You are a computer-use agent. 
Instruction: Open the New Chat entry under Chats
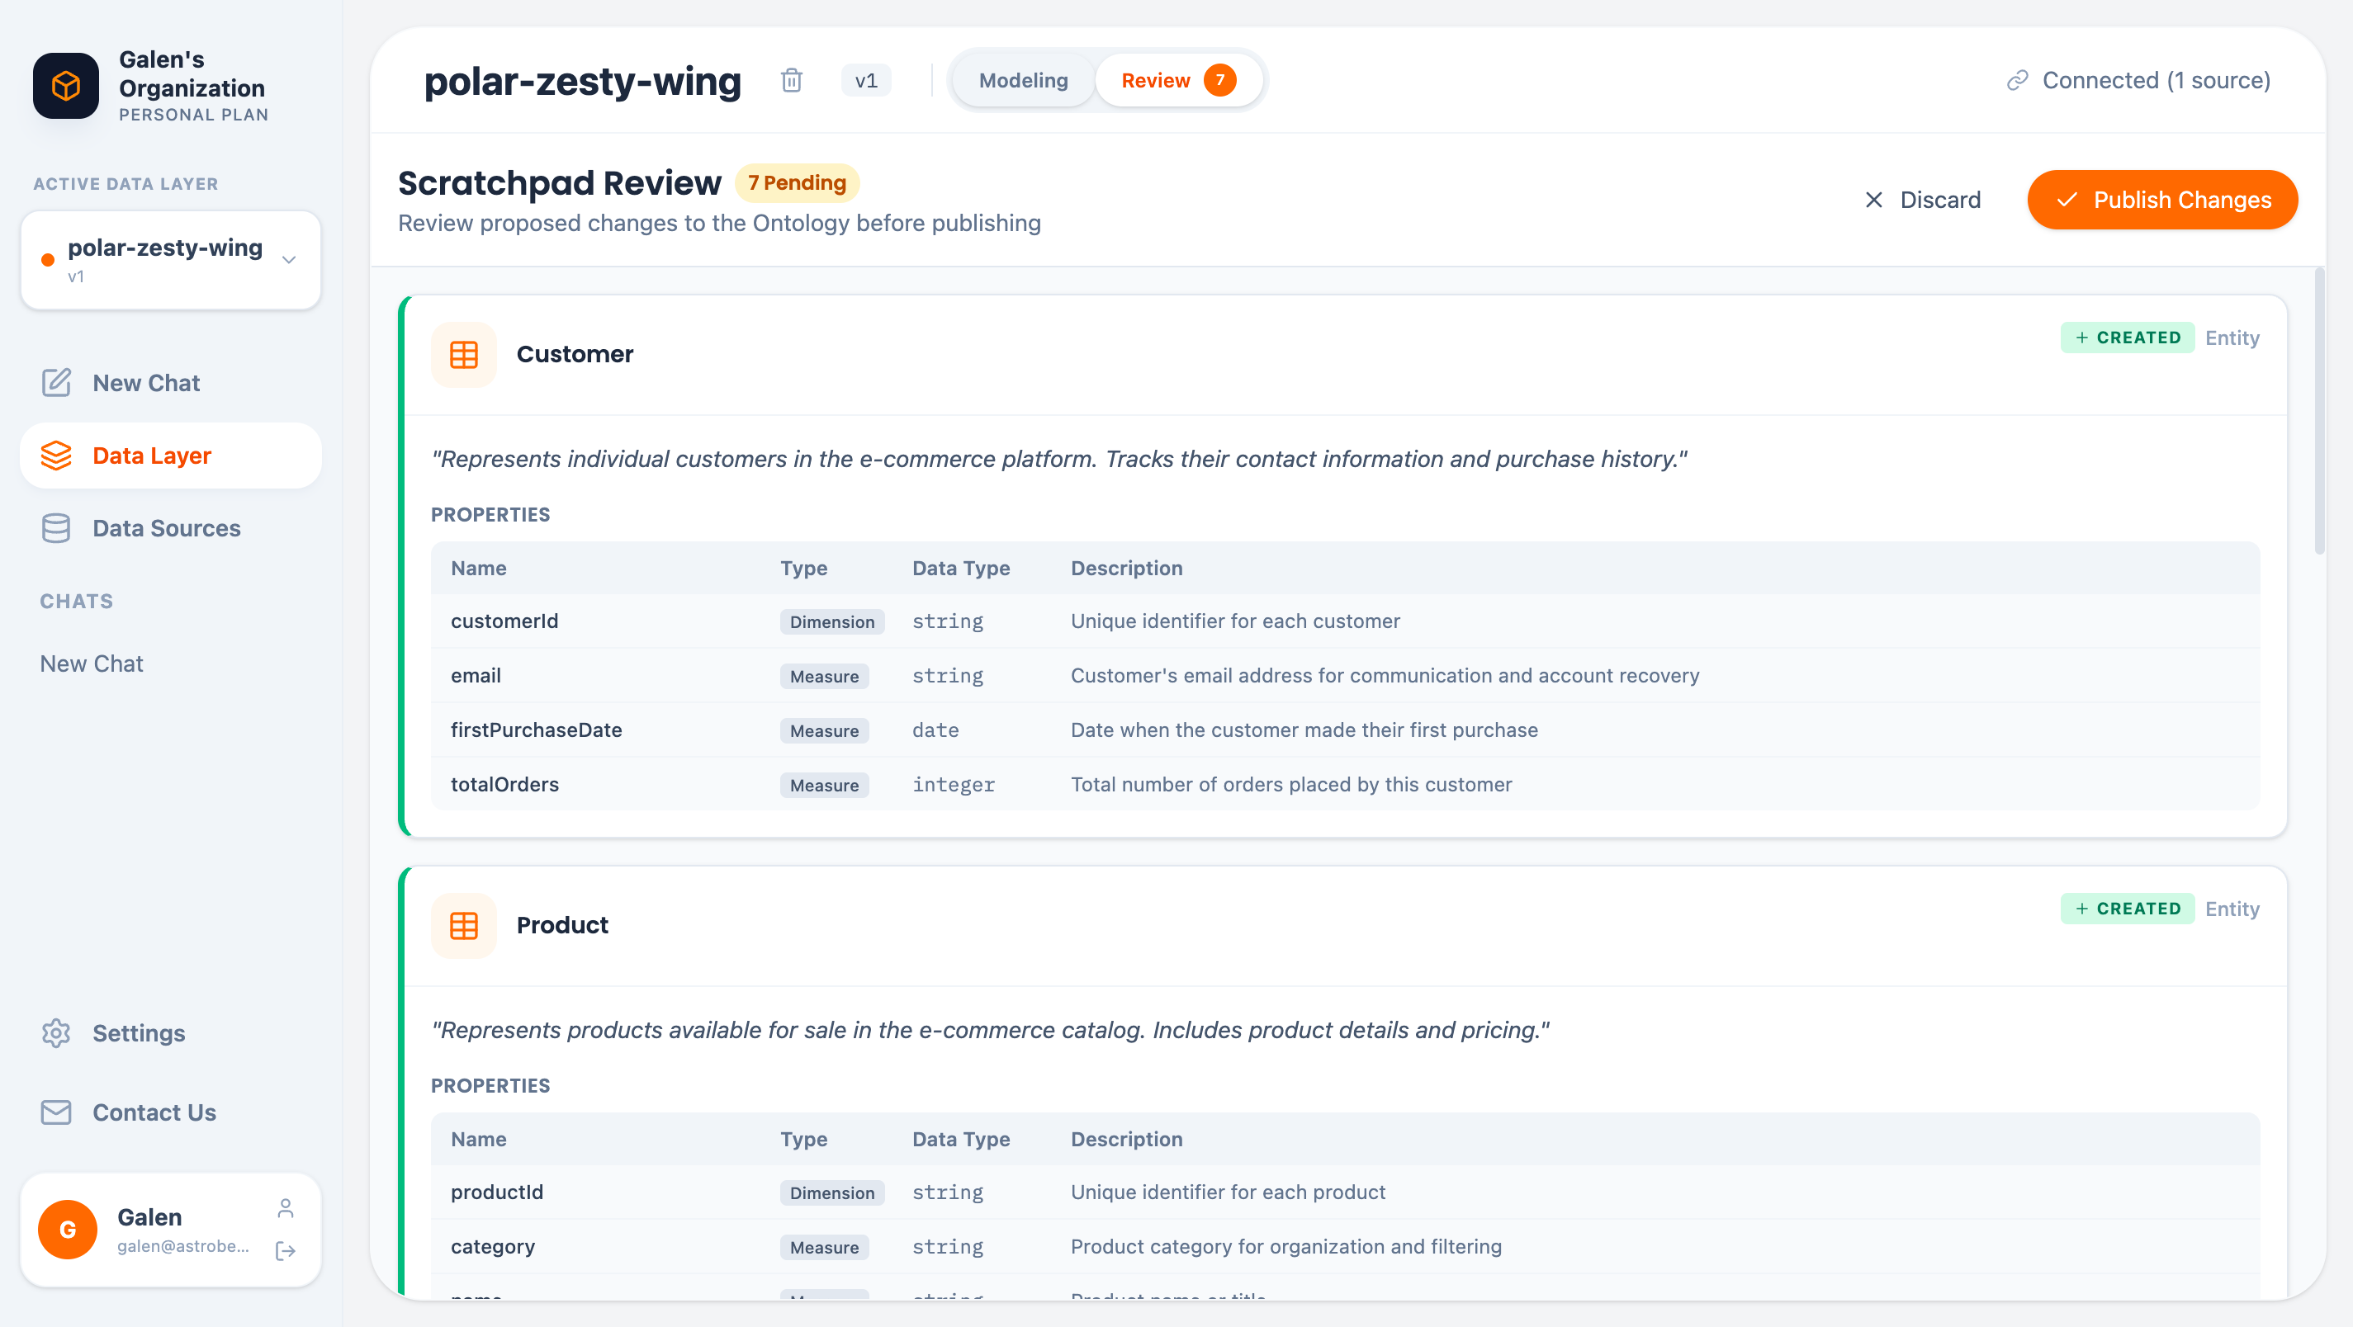click(92, 663)
